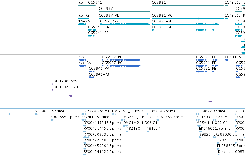Open EST RP004214456.5prime
The width and height of the screenshot is (245, 156).
85,131
